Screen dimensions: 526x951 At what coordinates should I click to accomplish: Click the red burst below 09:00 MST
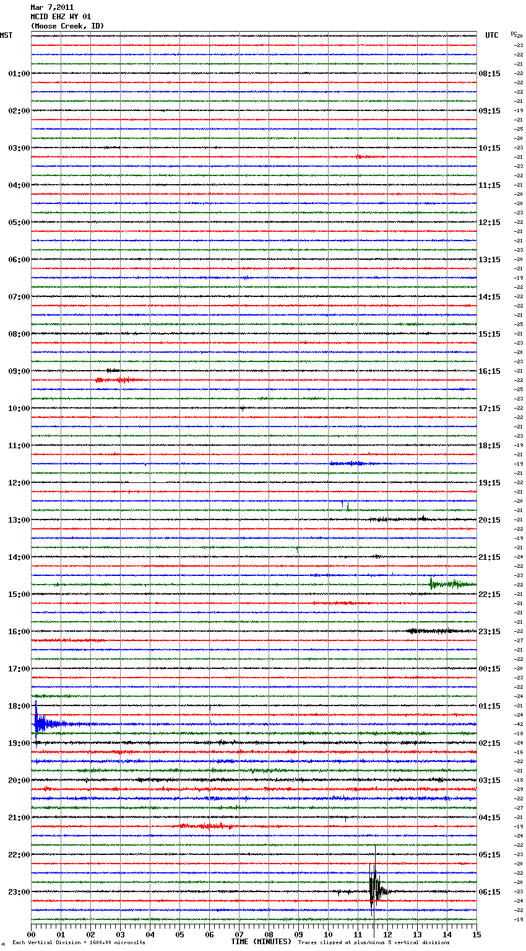119,379
